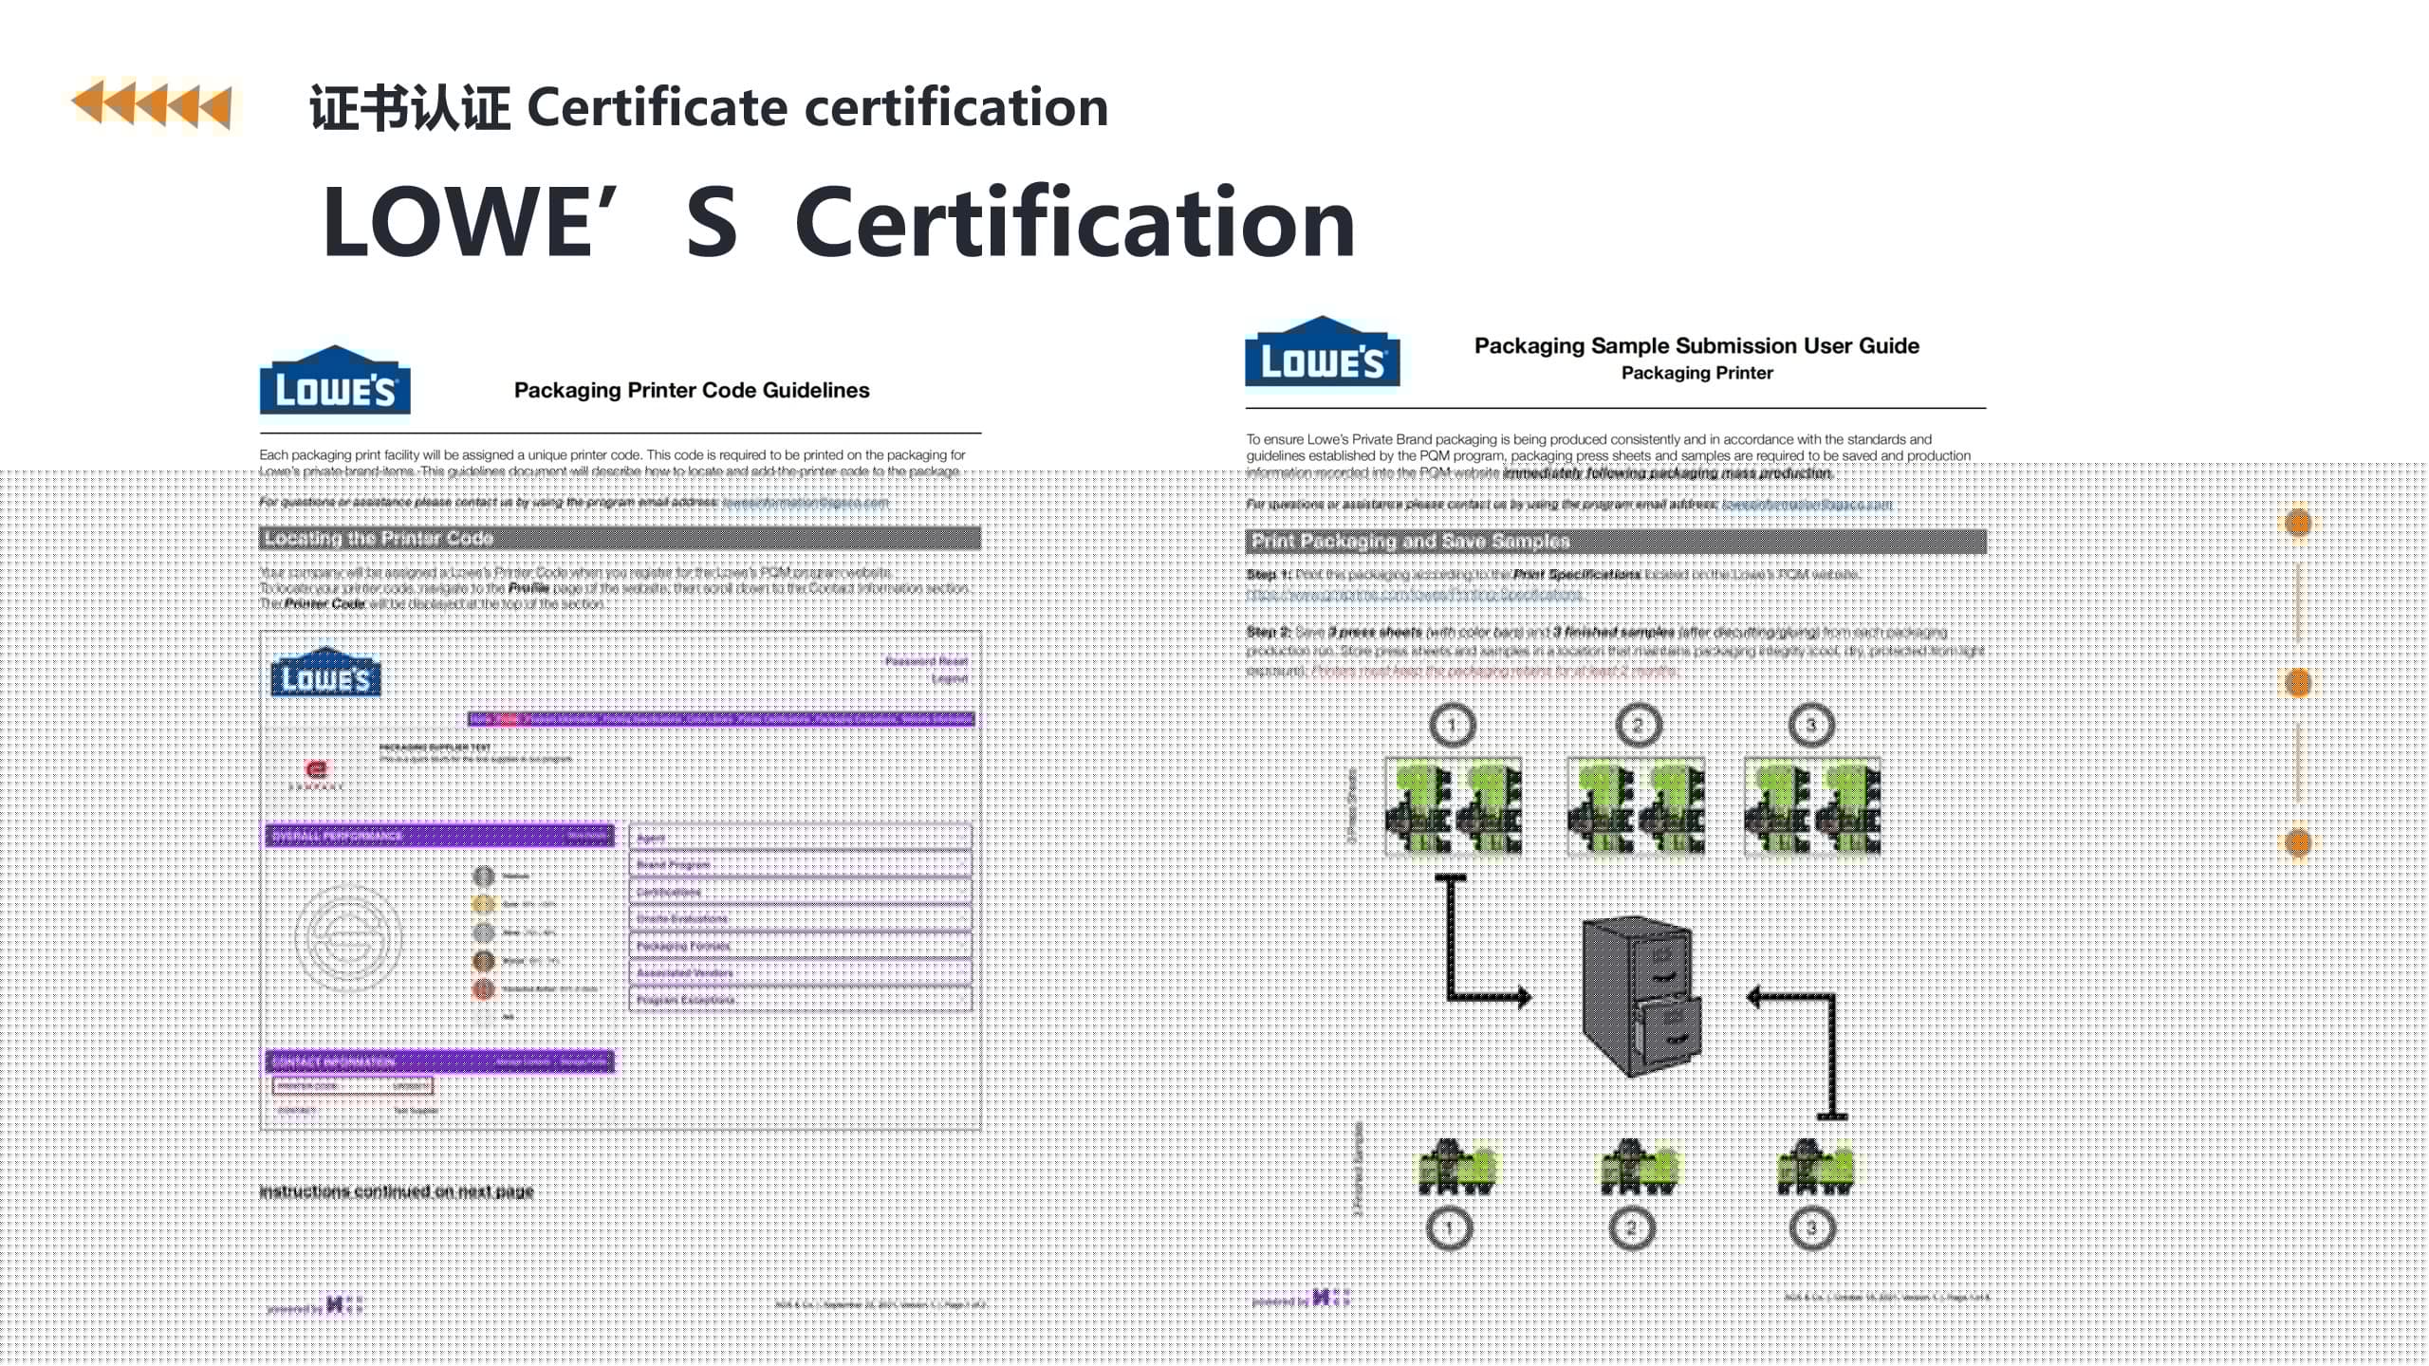The height and width of the screenshot is (1366, 2429).
Task: Click the middle orange dot on right edge
Action: coord(2298,682)
